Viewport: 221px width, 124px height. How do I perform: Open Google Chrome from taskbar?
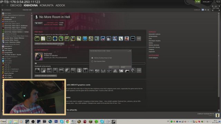click(68, 122)
